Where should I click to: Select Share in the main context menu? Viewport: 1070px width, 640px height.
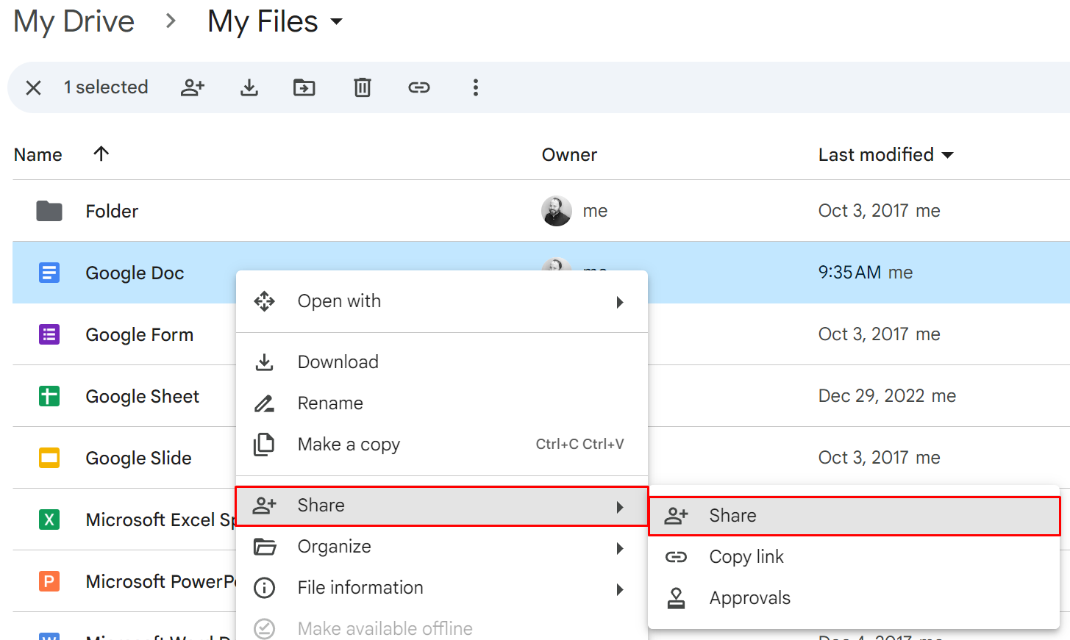pos(442,506)
